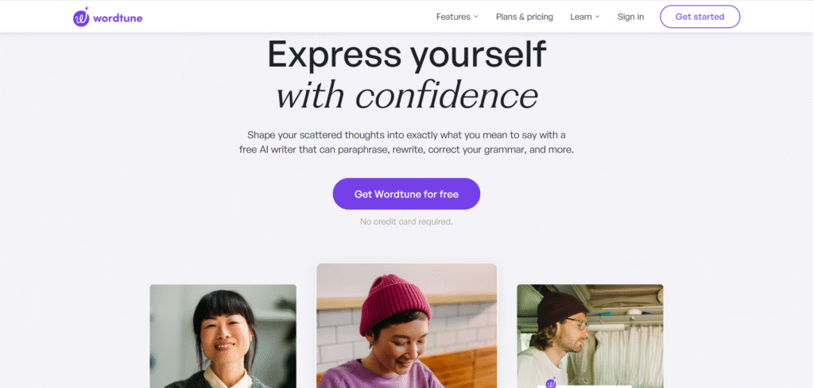Click the wordtune brand name text
Image resolution: width=814 pixels, height=388 pixels.
118,18
